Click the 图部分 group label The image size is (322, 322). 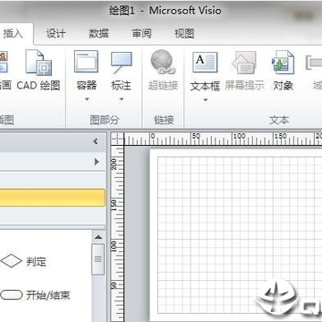tap(105, 120)
